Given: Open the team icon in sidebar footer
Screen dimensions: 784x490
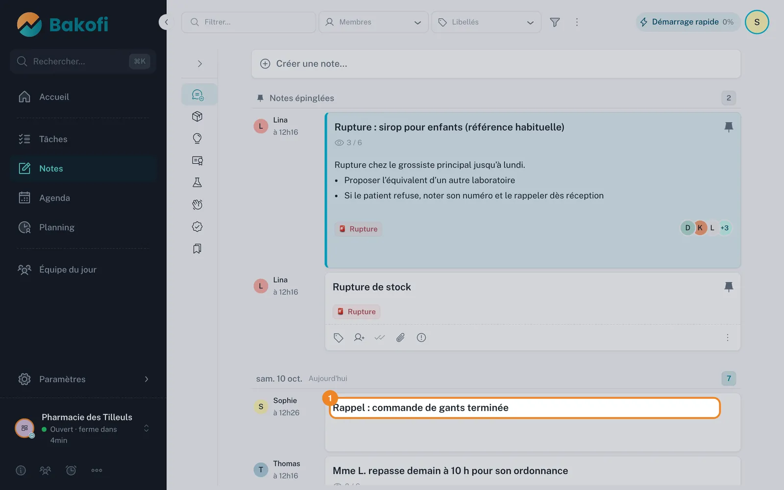Looking at the screenshot, I should tap(45, 470).
